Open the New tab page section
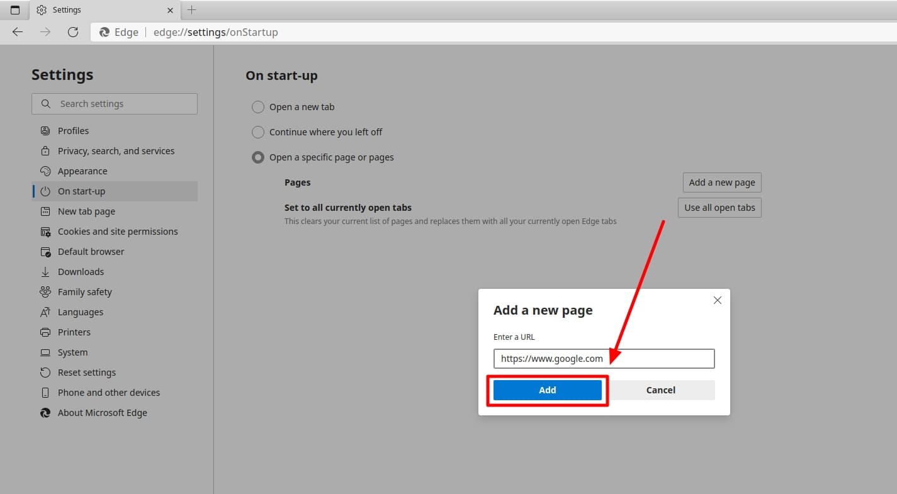 click(x=85, y=211)
